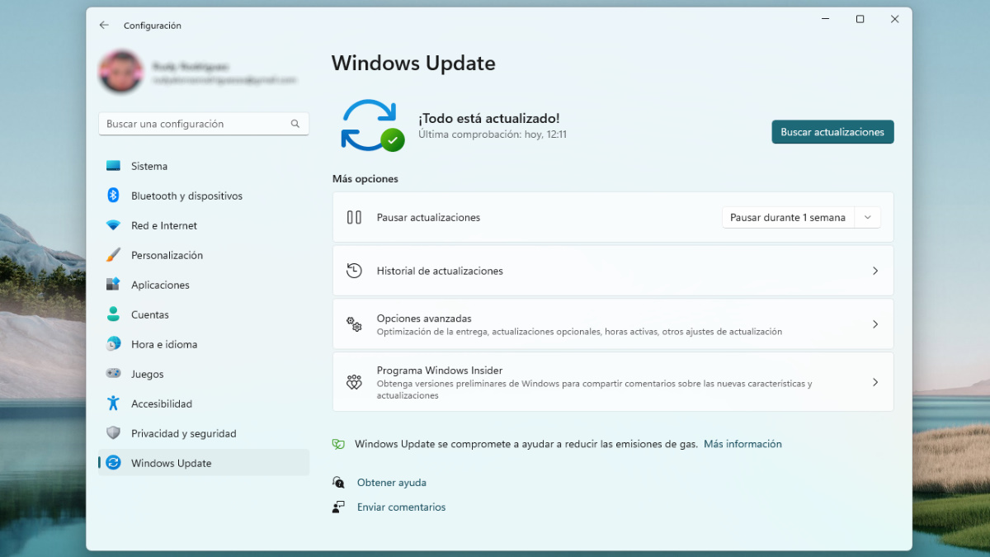Click the Sistema monitor icon
This screenshot has width=990, height=557.
[113, 166]
